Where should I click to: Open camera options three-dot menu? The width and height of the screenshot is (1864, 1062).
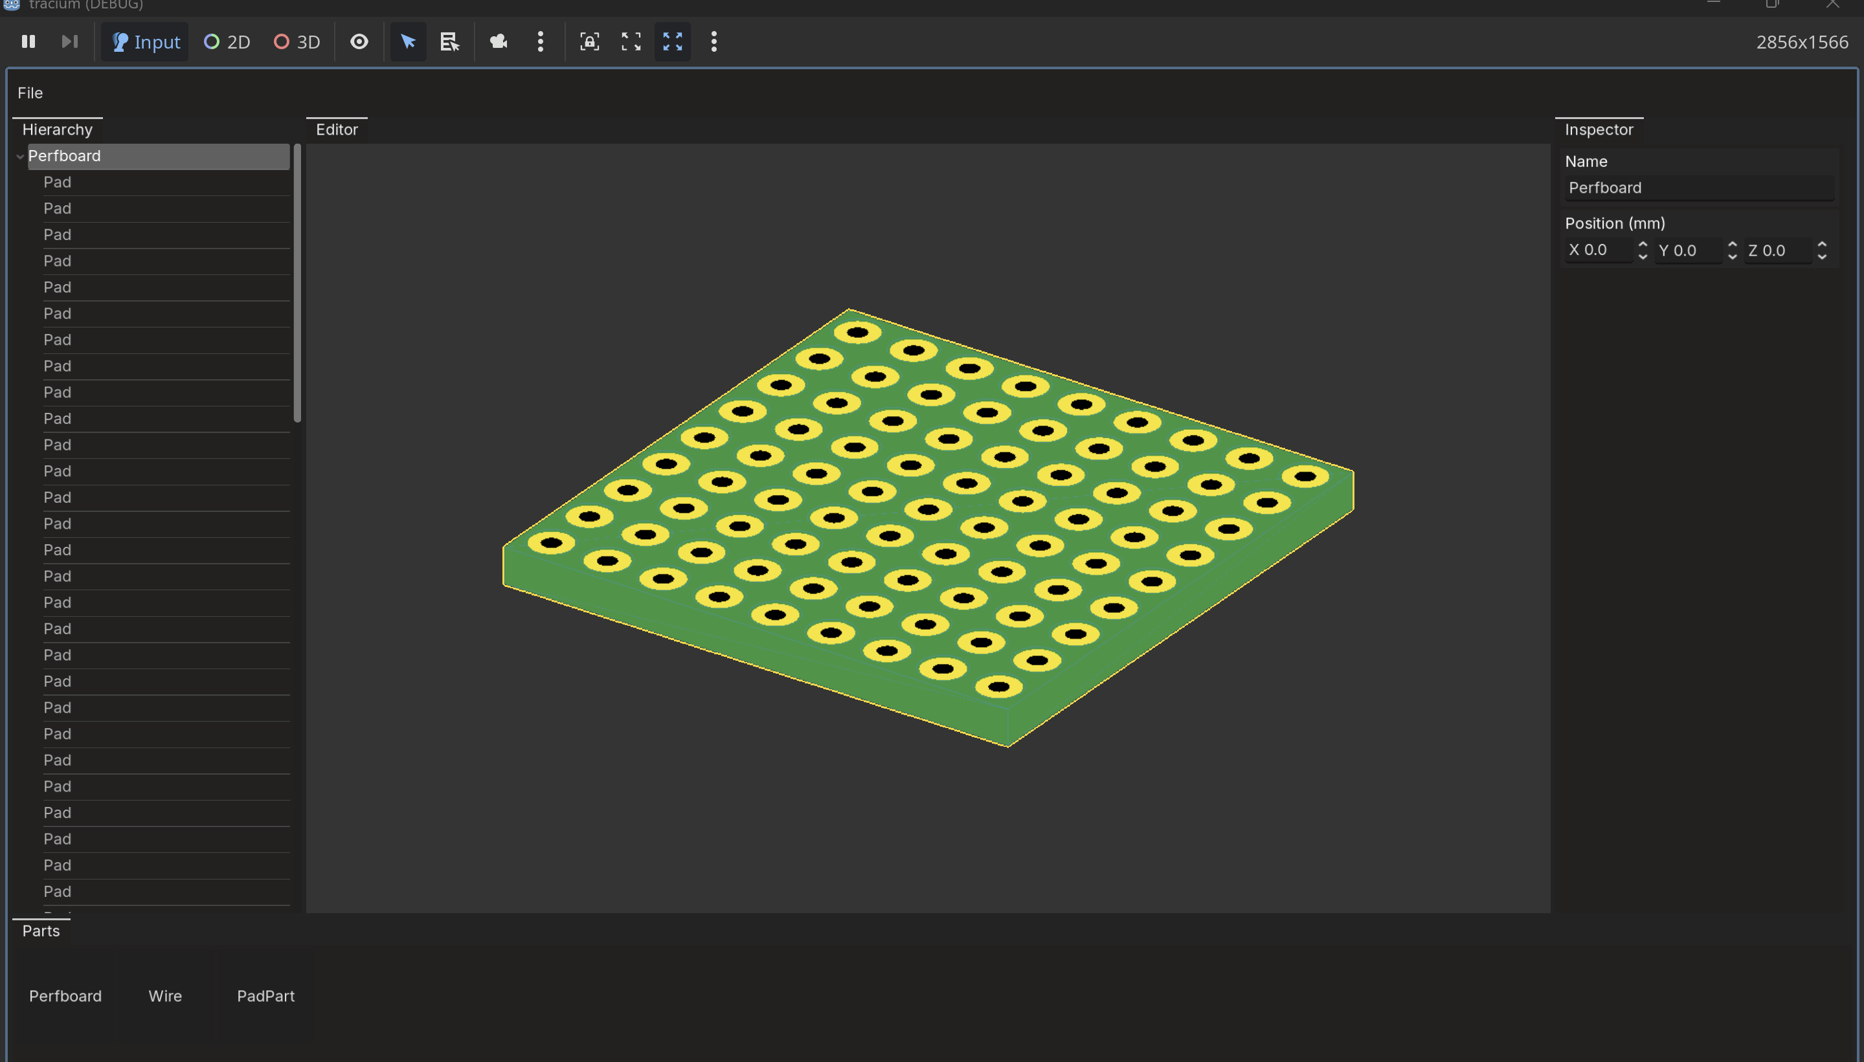[541, 41]
